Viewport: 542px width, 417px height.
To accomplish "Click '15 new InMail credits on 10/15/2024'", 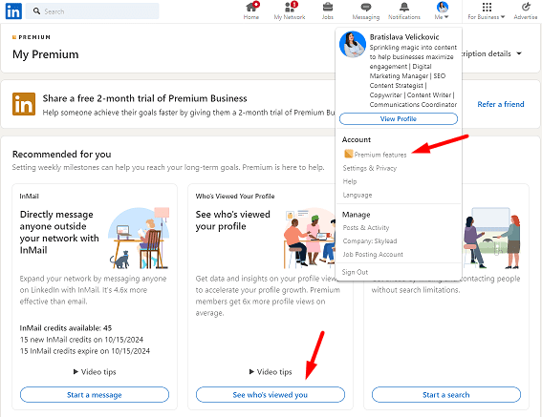I will (81, 340).
